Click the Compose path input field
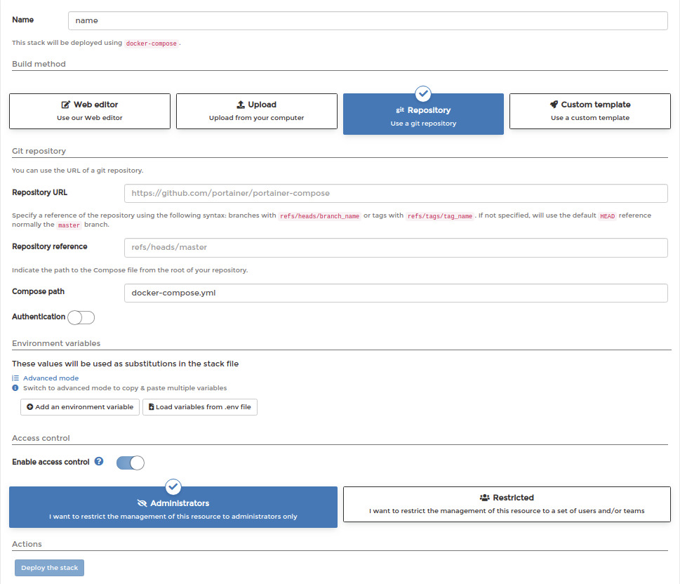The image size is (680, 584). (x=396, y=293)
